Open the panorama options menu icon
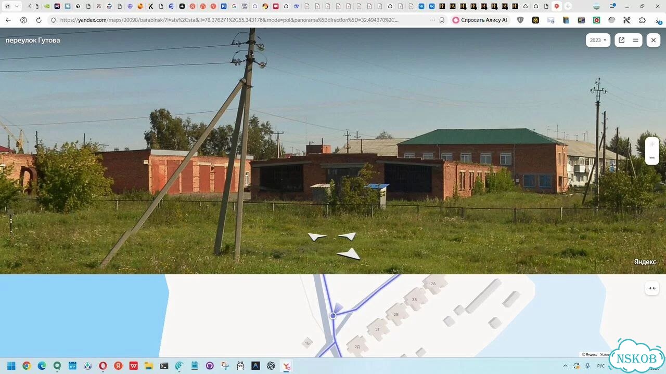Viewport: 666px width, 374px height. click(635, 40)
